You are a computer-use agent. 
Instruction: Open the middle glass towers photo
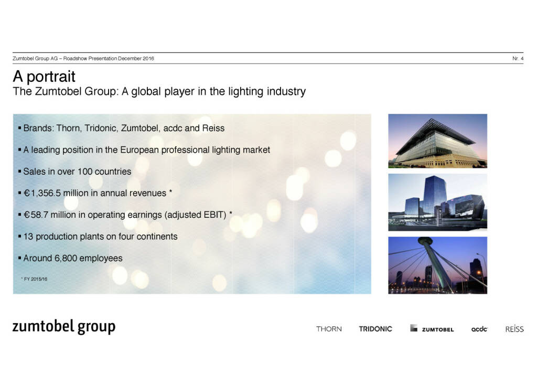[437, 202]
